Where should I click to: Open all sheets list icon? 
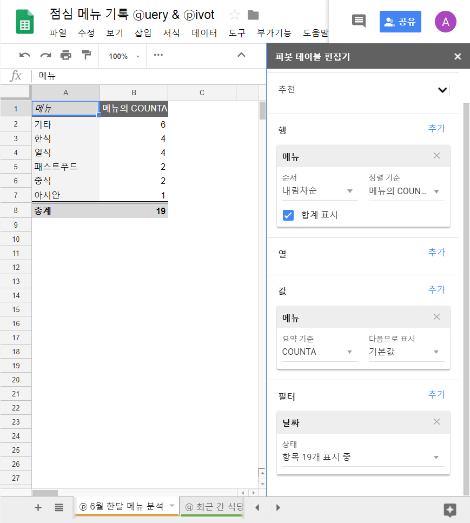(59, 507)
